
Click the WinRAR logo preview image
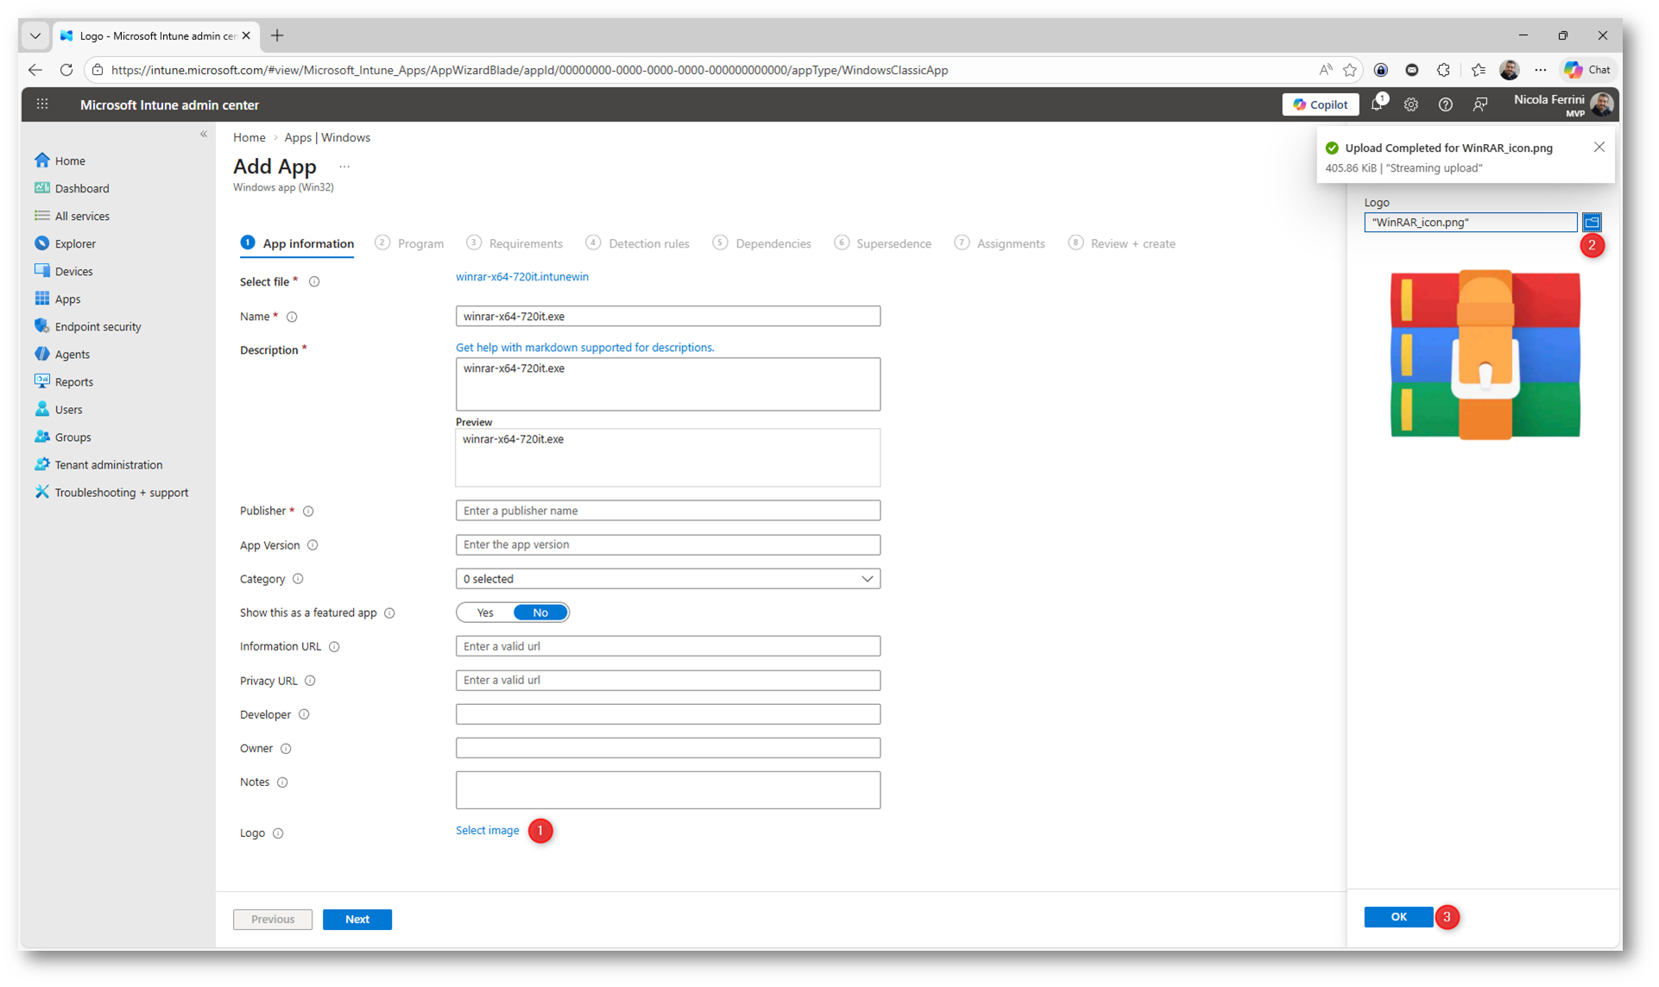pyautogui.click(x=1485, y=355)
